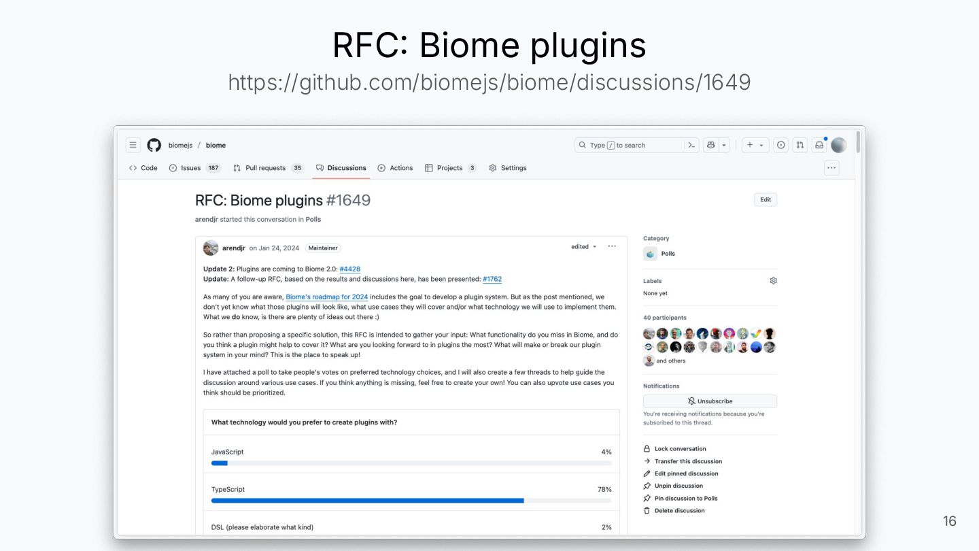The width and height of the screenshot is (979, 551).
Task: Edit labels with the gear icon
Action: pyautogui.click(x=773, y=281)
